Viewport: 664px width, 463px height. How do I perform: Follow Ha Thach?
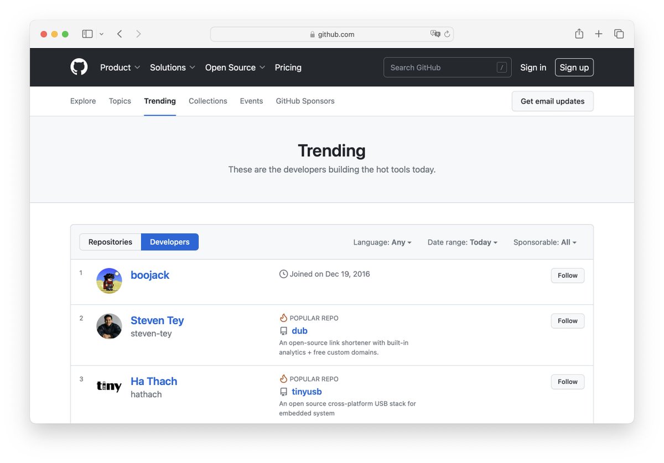coord(568,382)
